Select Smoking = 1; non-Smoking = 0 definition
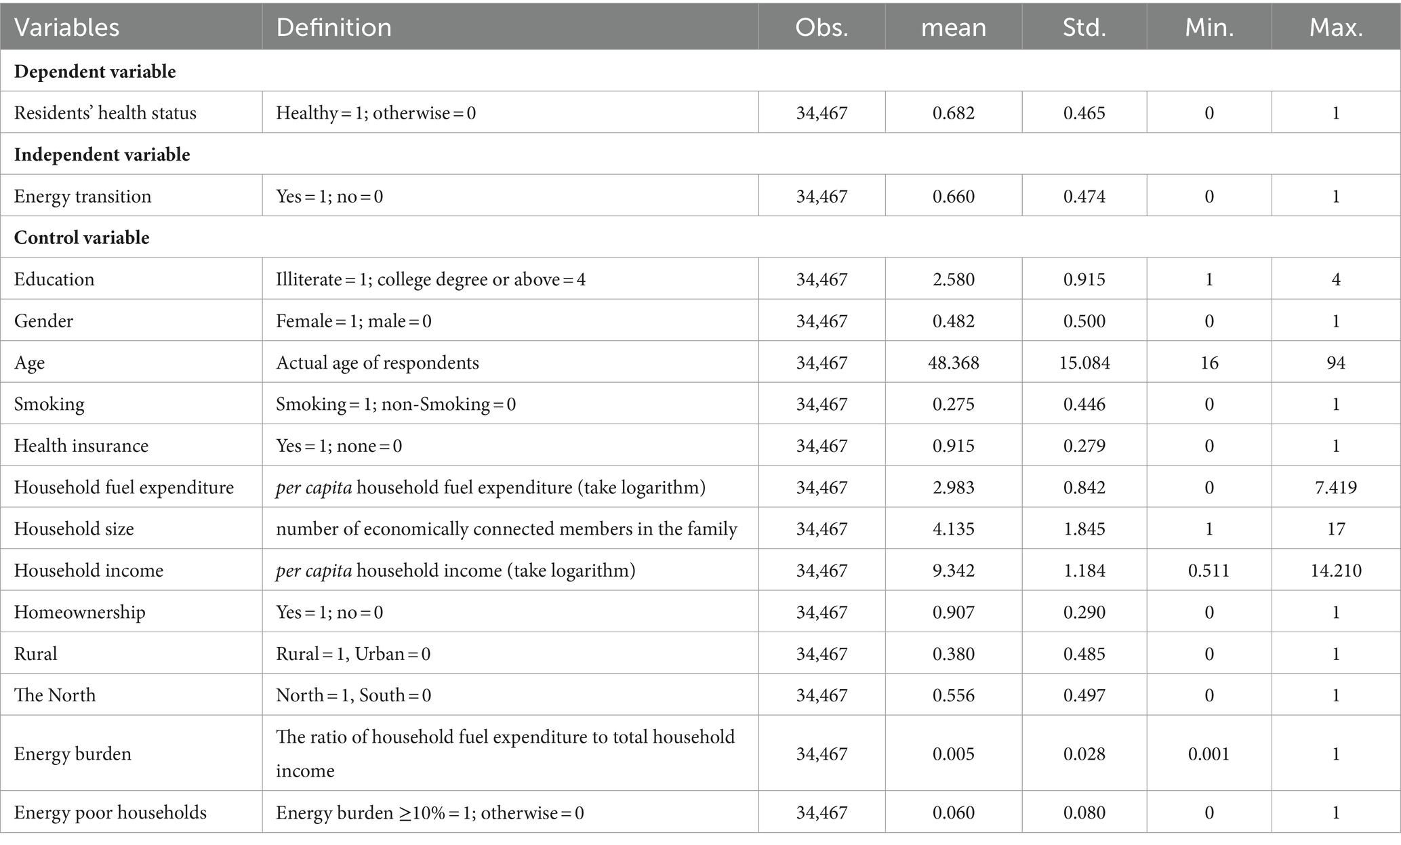The width and height of the screenshot is (1401, 845). pyautogui.click(x=396, y=404)
